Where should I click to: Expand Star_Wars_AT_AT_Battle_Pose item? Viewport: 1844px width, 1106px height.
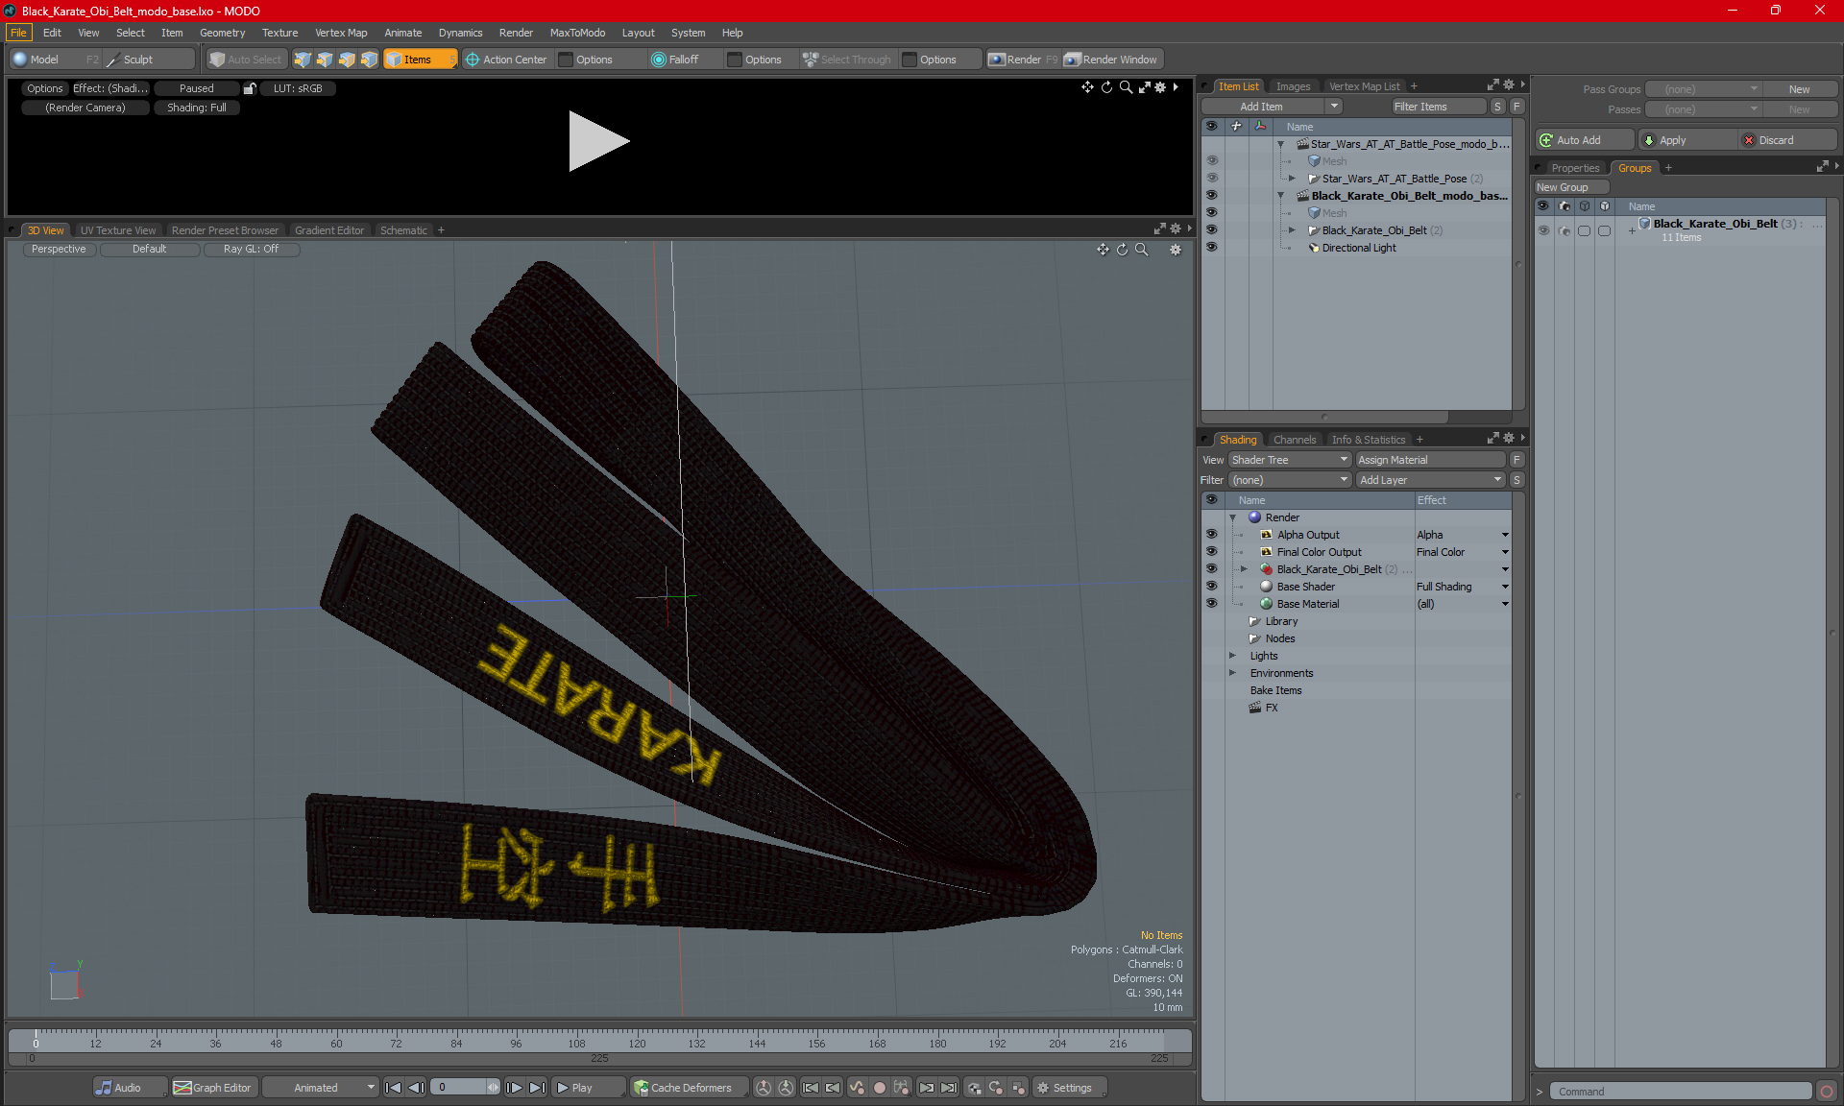(x=1292, y=179)
